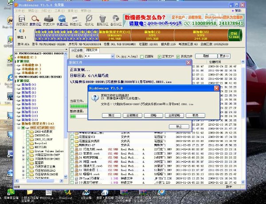Open the 硬盘(D) menu

(33, 11)
